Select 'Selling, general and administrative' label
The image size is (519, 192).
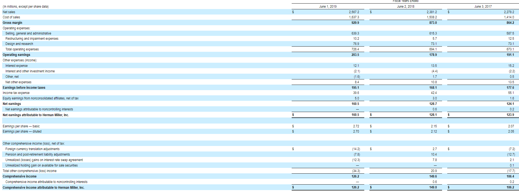28,33
